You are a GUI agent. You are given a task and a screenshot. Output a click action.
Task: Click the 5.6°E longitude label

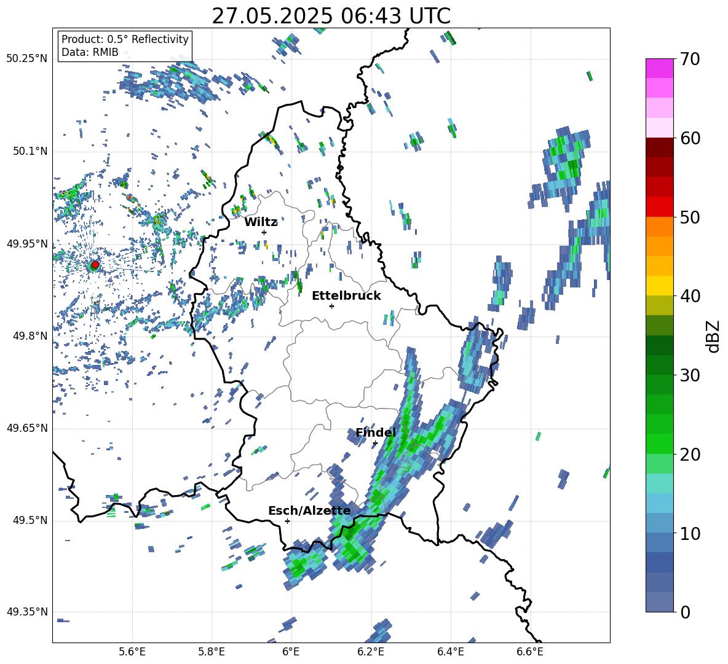point(132,652)
